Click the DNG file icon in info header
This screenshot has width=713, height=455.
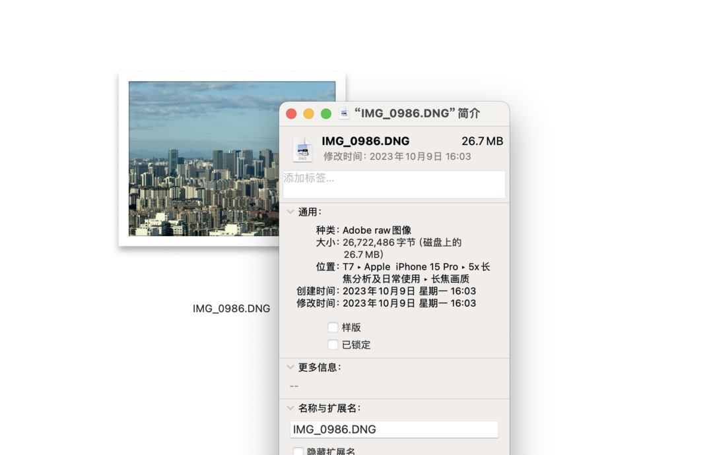pos(303,150)
